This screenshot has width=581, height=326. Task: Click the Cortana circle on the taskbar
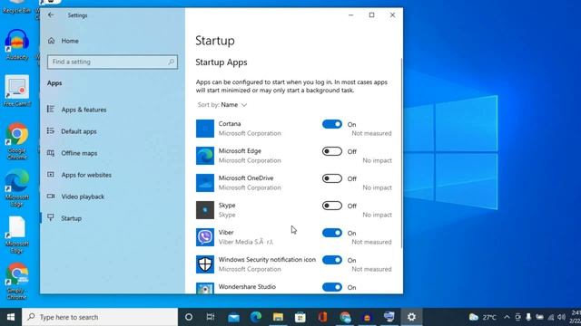[189, 317]
